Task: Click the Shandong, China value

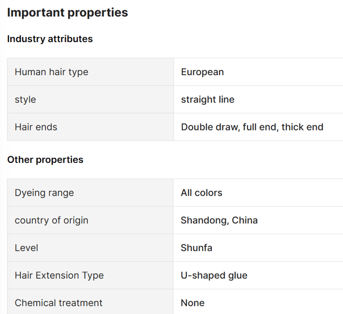Action: click(x=219, y=220)
